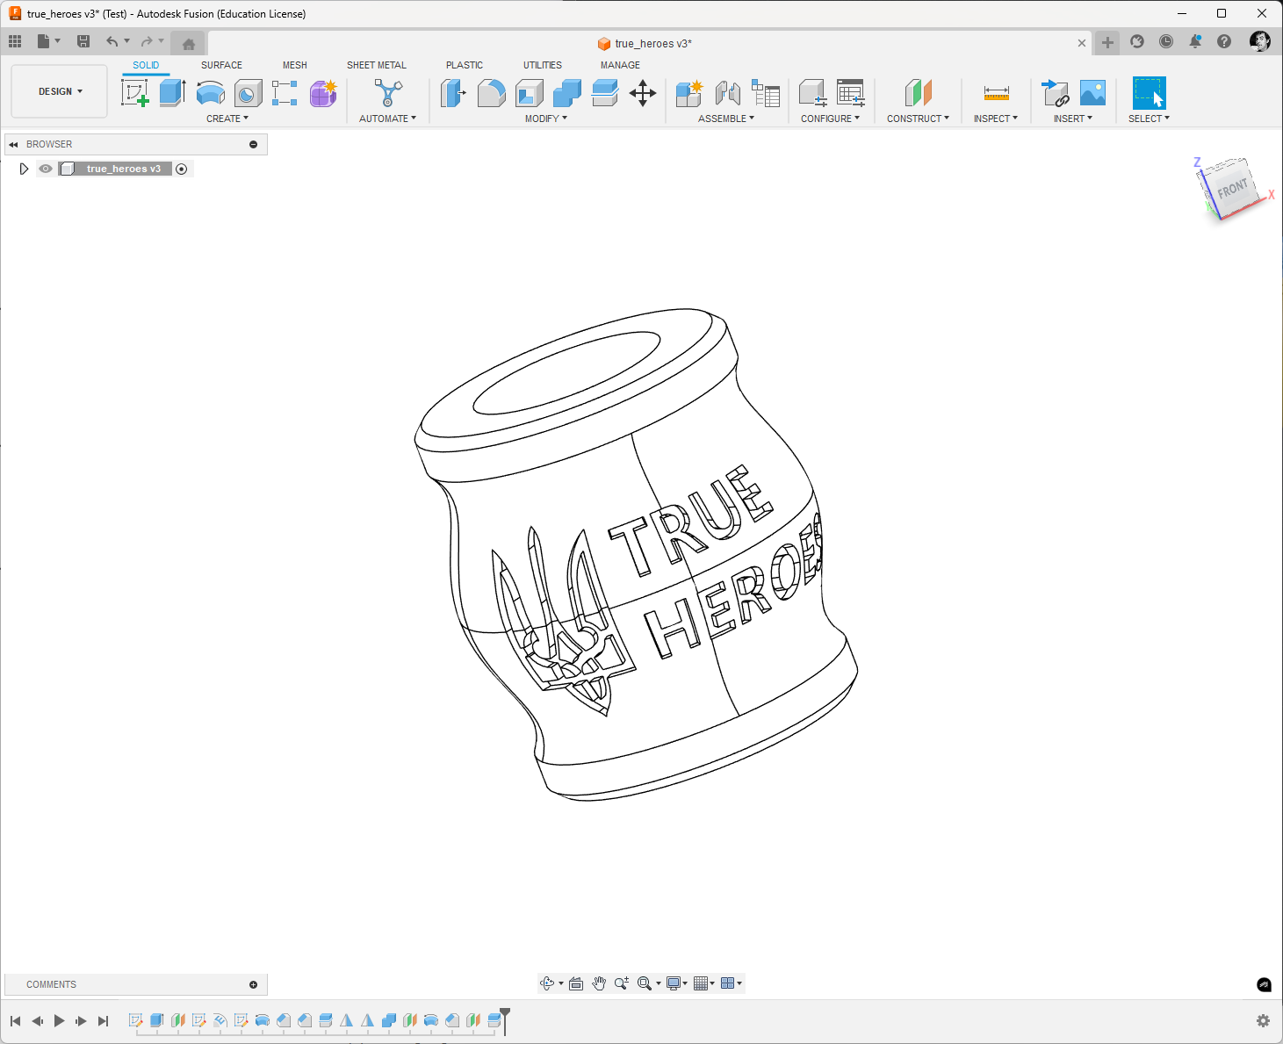Screen dimensions: 1283x1044
Task: Click the ViewCube FRONT face
Action: [x=1232, y=188]
